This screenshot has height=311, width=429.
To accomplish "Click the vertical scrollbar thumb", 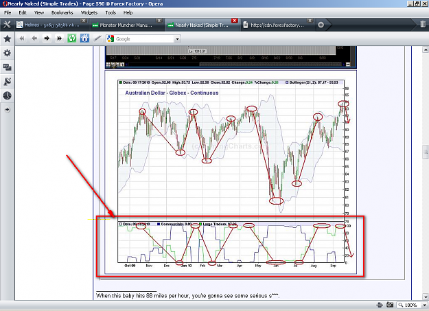I will [x=426, y=152].
